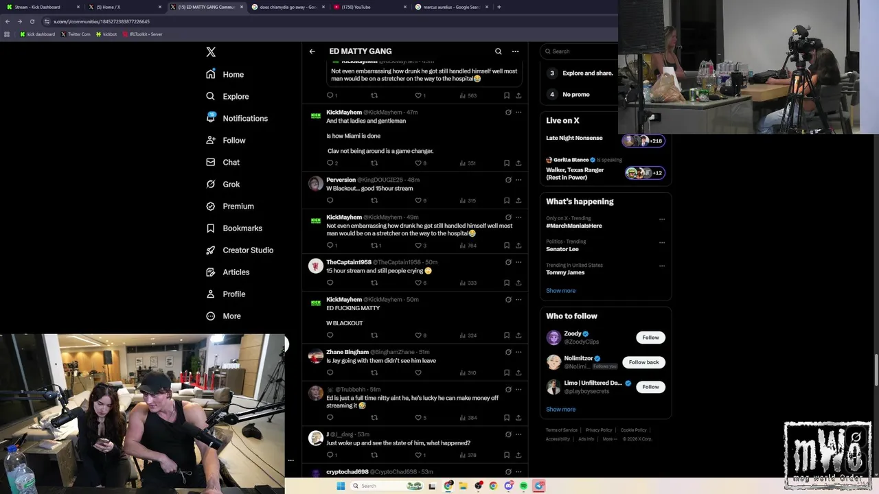The width and height of the screenshot is (879, 494).
Task: Bookmark TheCaptain1958's '15 hour stream' post
Action: point(507,283)
